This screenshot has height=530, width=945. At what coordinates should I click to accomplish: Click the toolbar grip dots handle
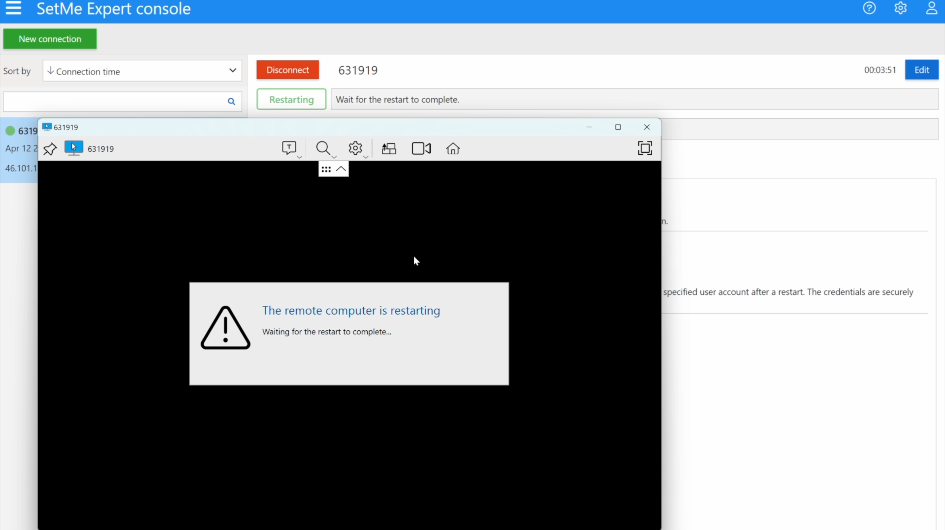[326, 170]
